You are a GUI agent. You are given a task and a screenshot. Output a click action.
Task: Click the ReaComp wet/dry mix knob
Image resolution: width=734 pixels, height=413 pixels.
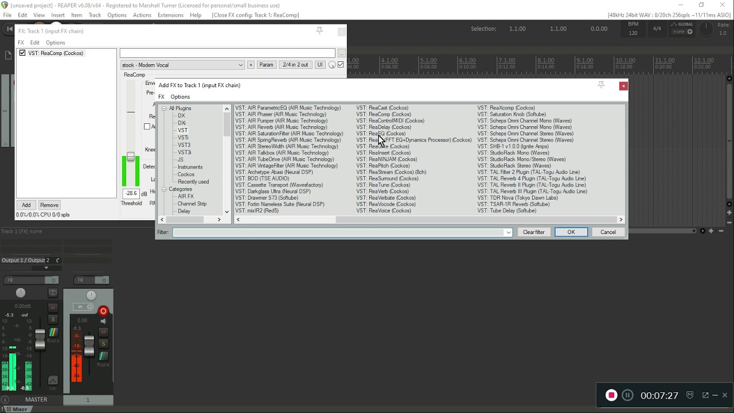tap(331, 65)
